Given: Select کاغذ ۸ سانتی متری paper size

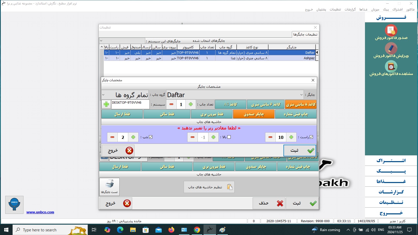Looking at the screenshot, I should [301, 104].
